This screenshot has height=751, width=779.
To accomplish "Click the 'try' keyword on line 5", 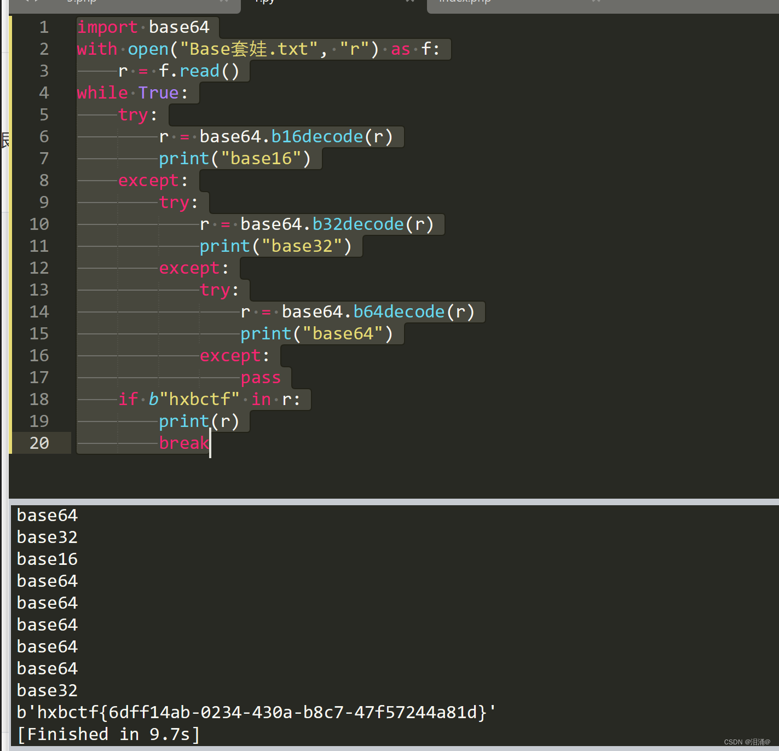I will 134,115.
